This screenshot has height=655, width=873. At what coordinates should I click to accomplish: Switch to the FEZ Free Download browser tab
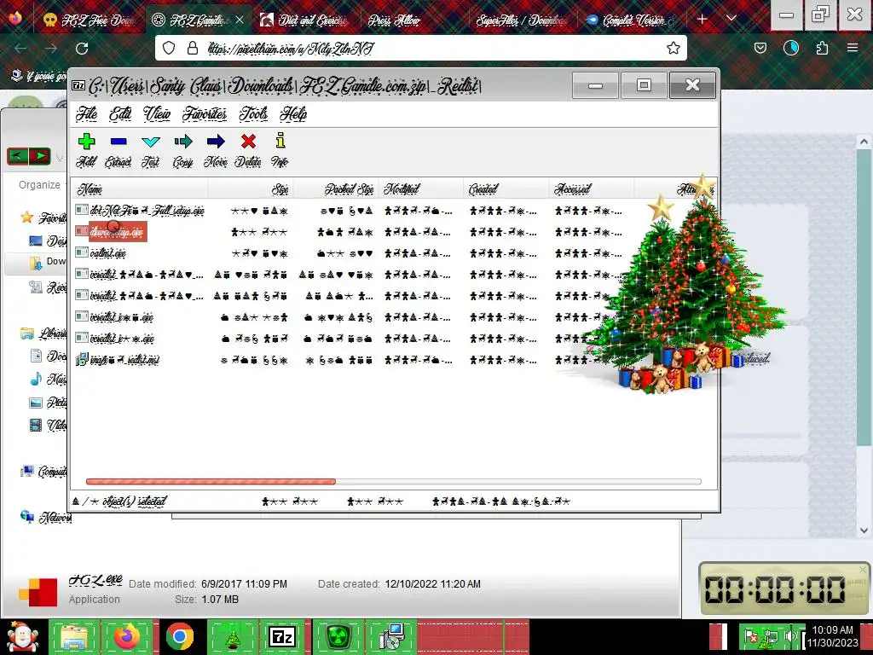[x=89, y=20]
